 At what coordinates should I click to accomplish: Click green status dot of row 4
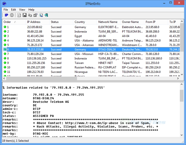click(5, 40)
